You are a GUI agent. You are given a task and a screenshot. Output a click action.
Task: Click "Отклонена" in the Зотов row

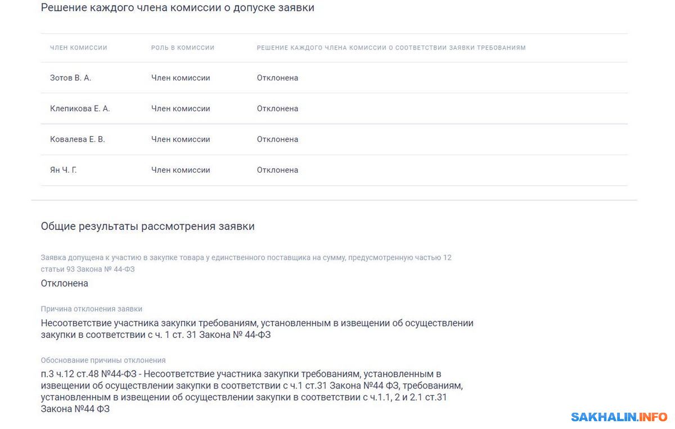[x=277, y=78]
